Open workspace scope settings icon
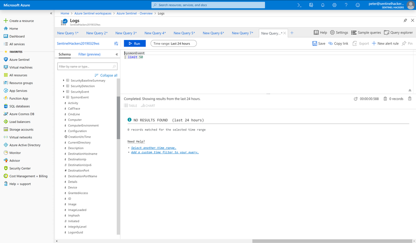The height and width of the screenshot is (243, 416). [x=116, y=43]
